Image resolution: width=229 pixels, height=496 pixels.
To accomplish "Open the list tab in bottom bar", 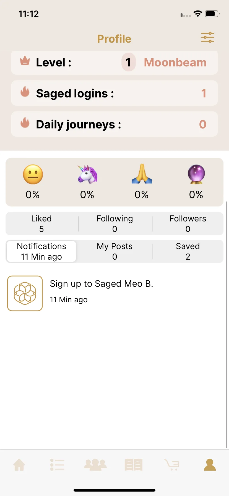I will pos(57,465).
